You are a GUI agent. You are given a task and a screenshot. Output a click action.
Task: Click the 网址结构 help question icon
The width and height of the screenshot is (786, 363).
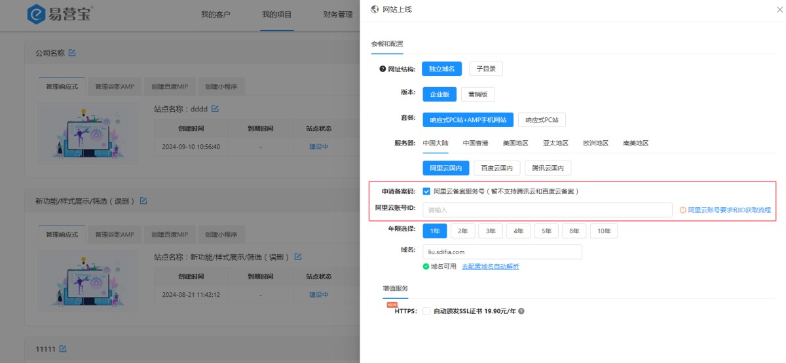(x=383, y=69)
